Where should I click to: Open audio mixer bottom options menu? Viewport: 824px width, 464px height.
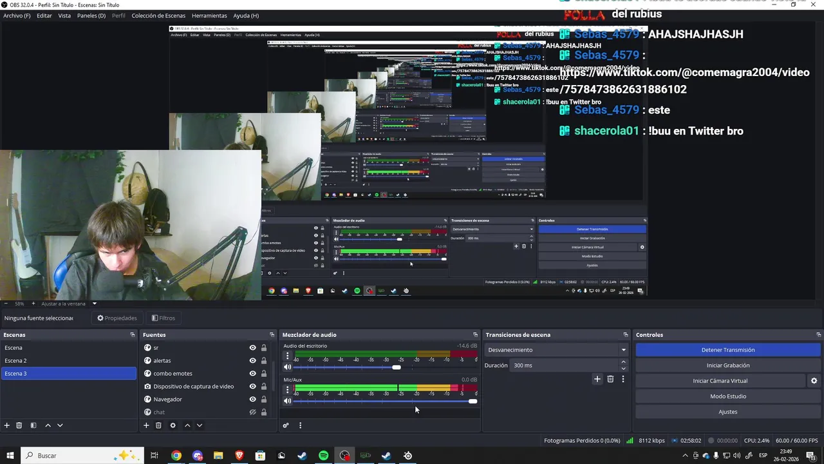(x=300, y=425)
